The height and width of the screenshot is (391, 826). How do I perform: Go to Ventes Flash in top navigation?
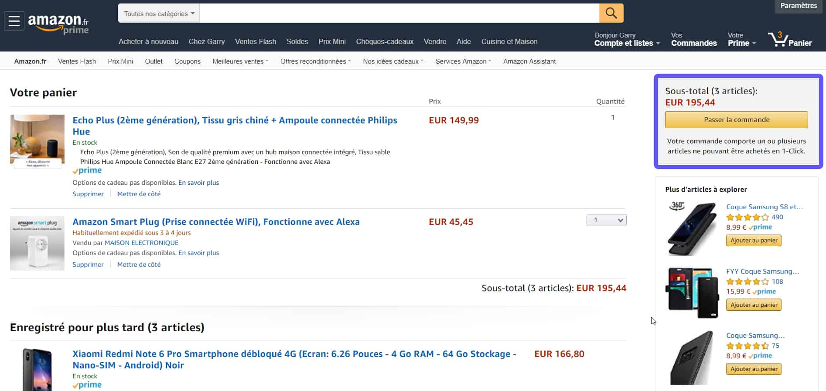256,41
